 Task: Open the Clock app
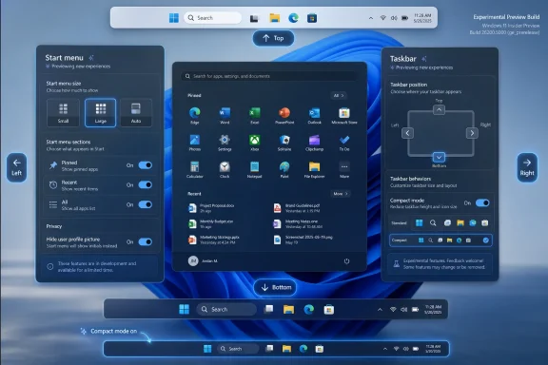pyautogui.click(x=225, y=170)
